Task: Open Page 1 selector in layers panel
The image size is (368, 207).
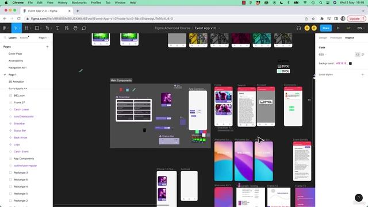Action: tap(43, 37)
